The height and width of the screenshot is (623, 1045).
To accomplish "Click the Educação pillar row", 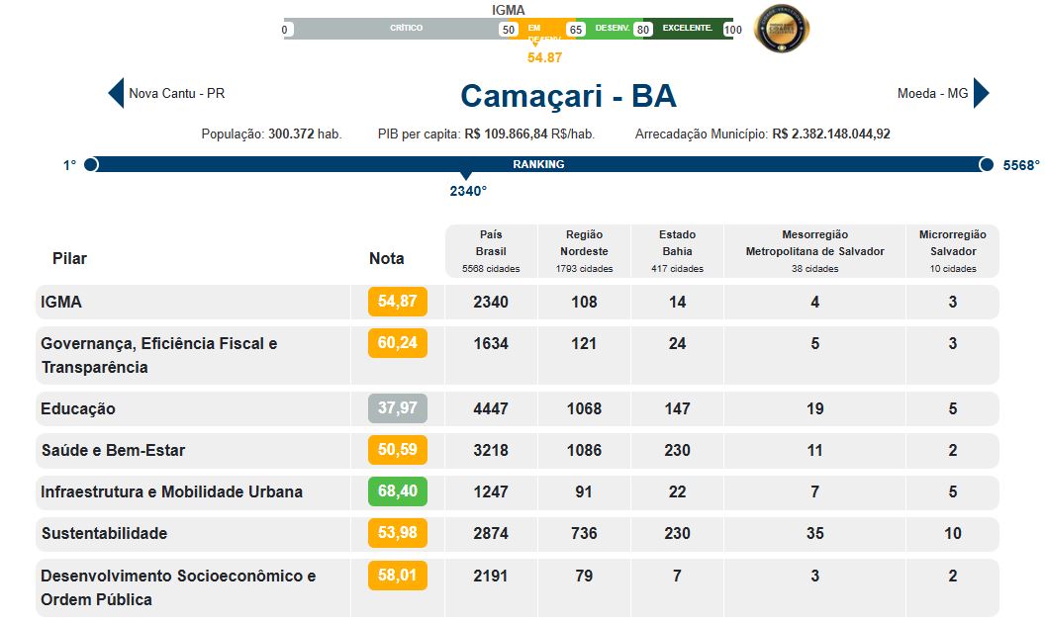I will pos(78,408).
